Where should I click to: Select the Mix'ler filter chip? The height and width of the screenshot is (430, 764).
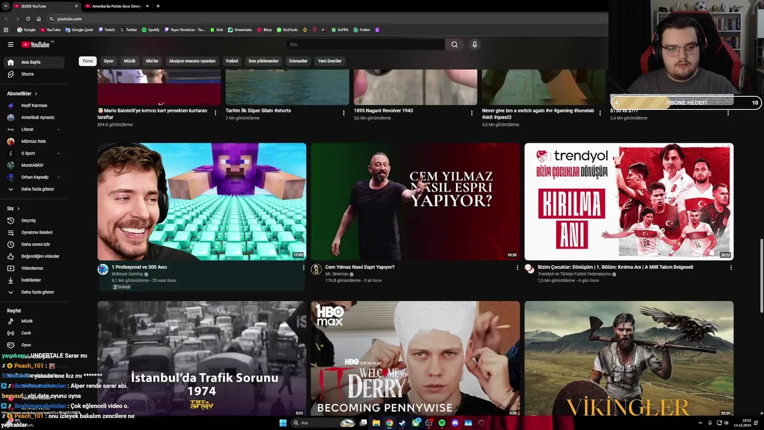[x=152, y=61]
